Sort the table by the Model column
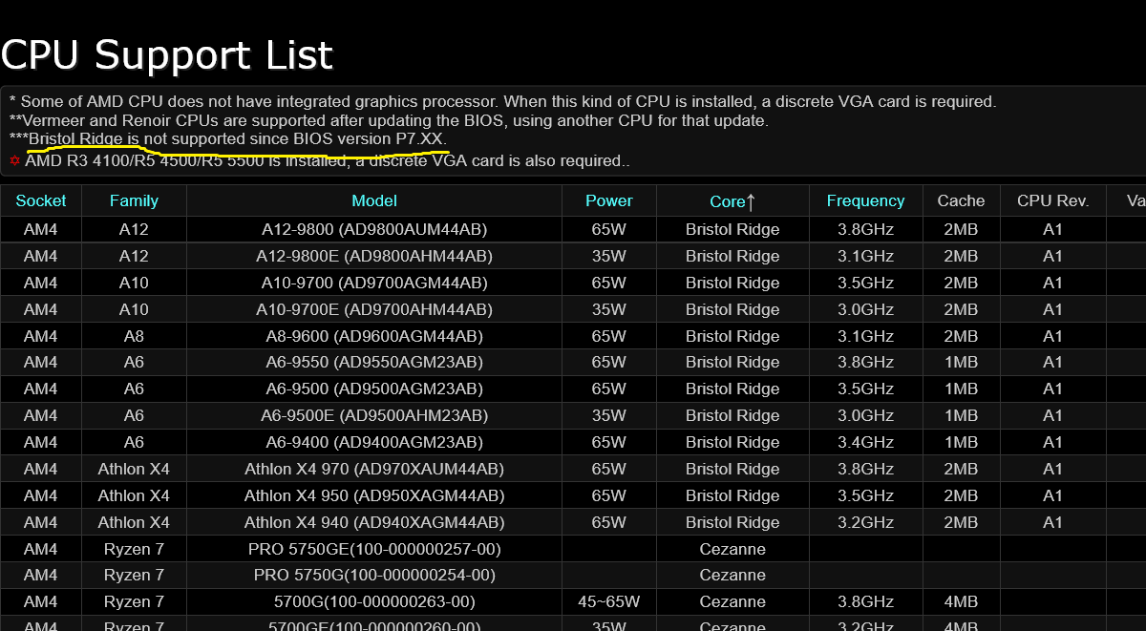This screenshot has width=1146, height=631. [x=373, y=201]
